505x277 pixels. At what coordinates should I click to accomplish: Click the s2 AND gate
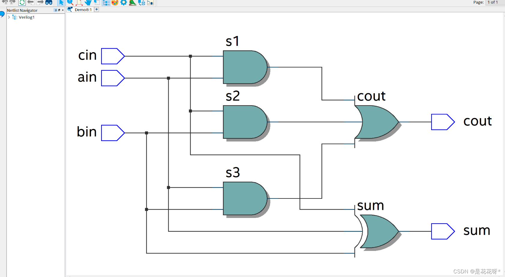pos(245,122)
